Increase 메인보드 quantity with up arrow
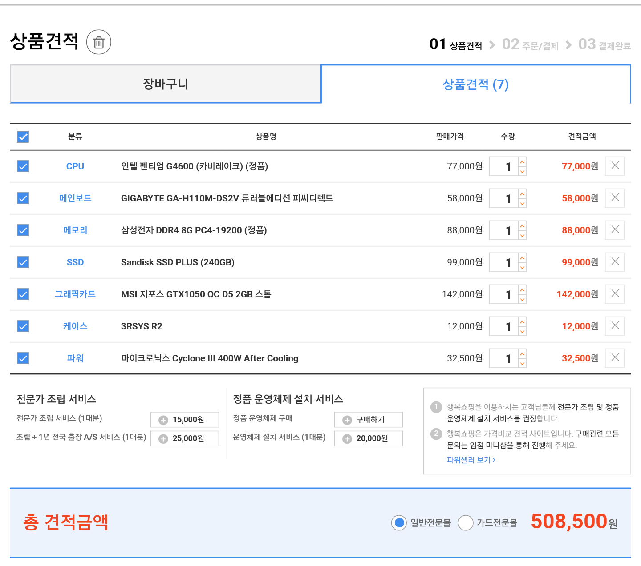The height and width of the screenshot is (566, 641). tap(523, 193)
